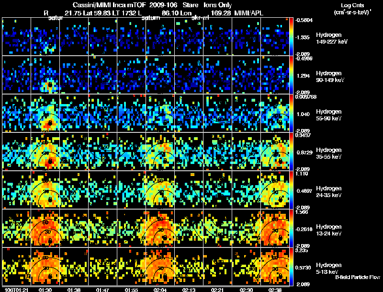
Task: Select the Hydrogen 24-35 keV image at 02:38
Action: 275,190
